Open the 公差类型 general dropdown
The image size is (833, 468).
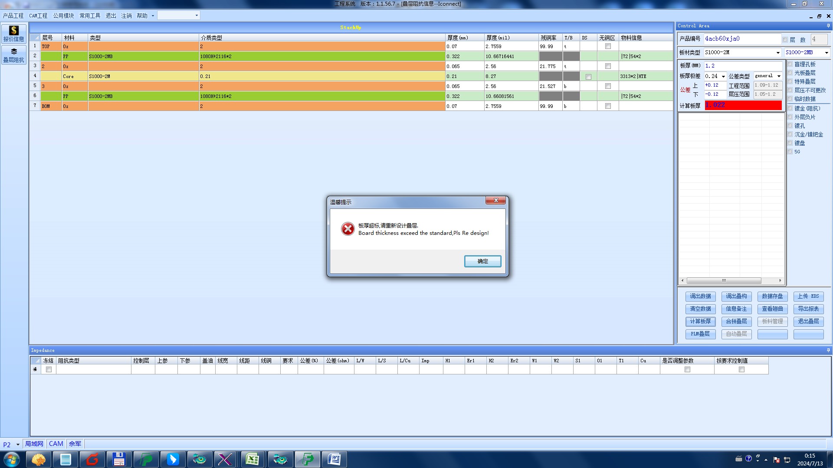point(779,76)
